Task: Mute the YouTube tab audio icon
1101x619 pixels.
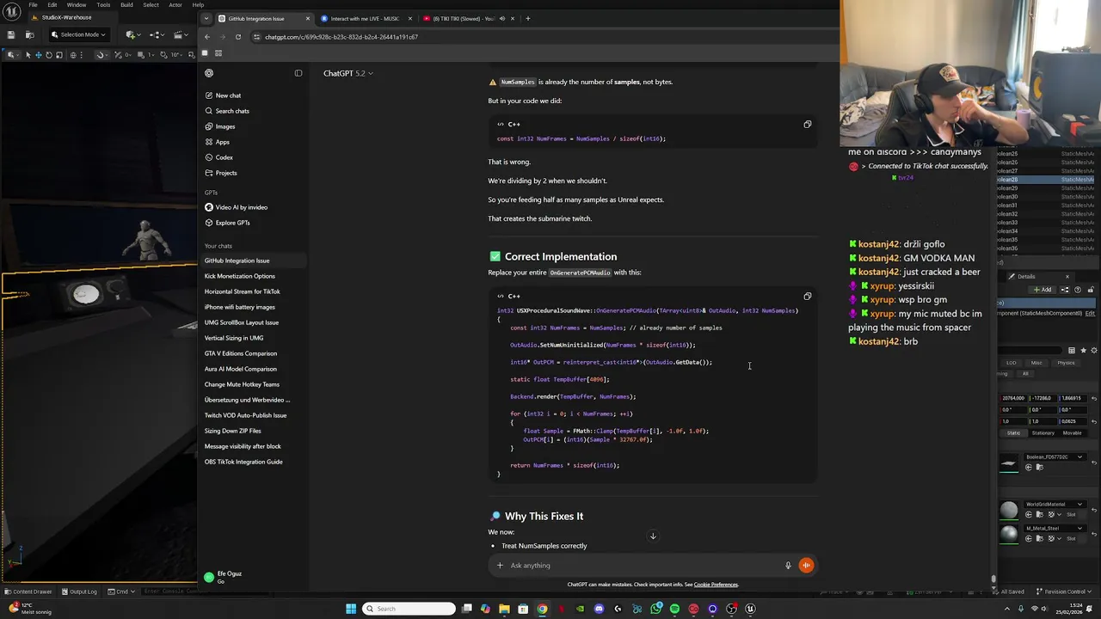Action: tap(502, 18)
